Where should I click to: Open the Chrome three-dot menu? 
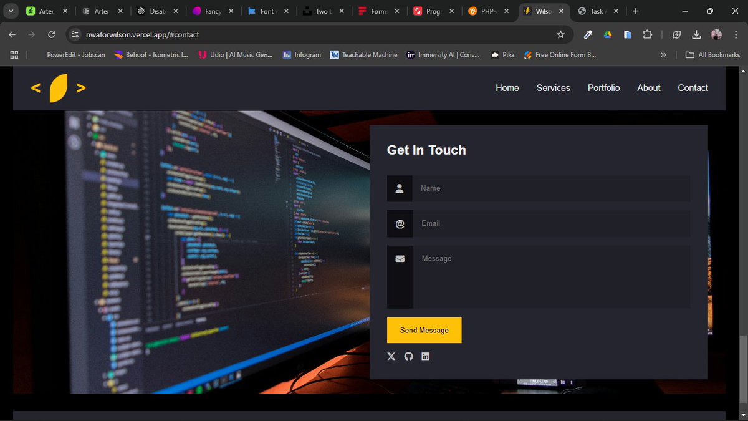coord(736,34)
